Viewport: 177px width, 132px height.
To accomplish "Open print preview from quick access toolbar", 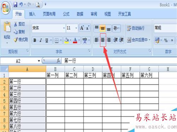I will pos(38,5).
